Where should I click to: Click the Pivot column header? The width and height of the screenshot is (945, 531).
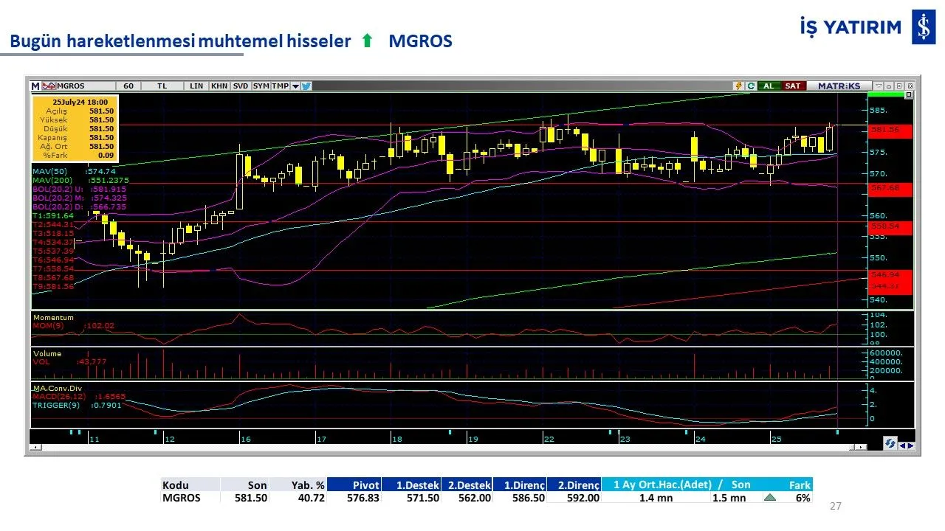coord(354,485)
